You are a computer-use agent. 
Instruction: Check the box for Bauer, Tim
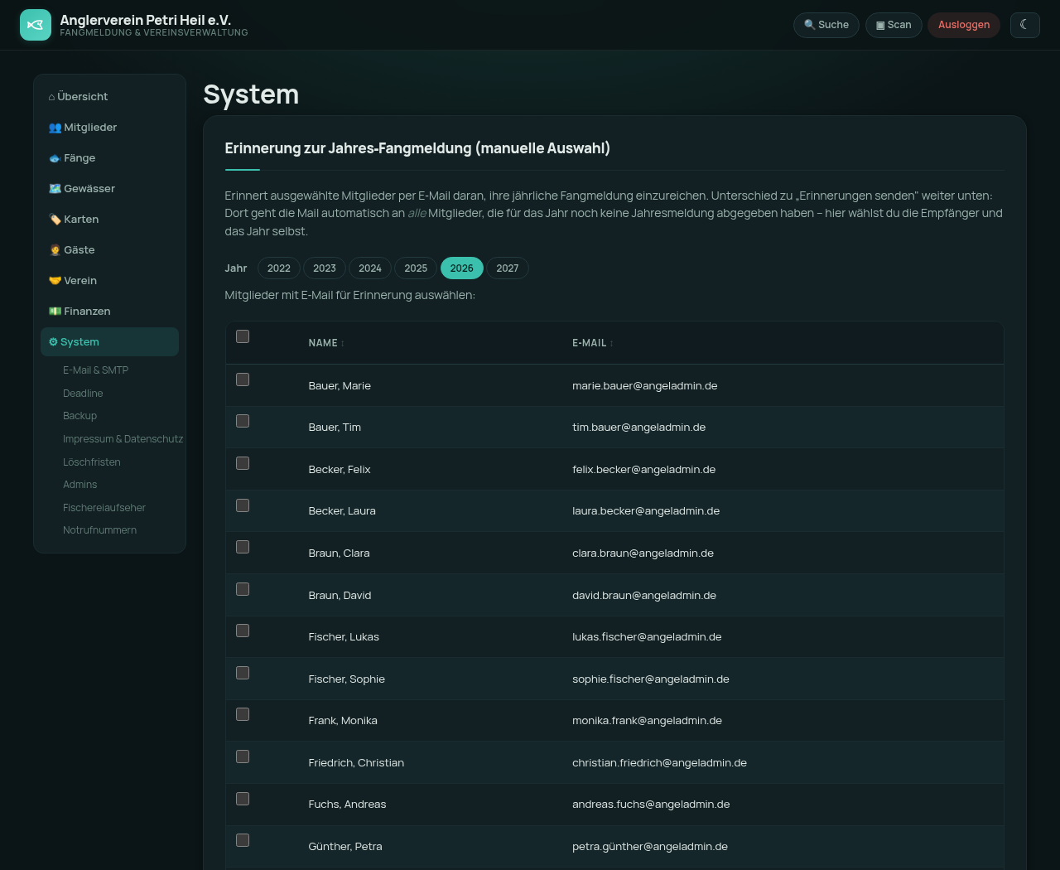243,421
